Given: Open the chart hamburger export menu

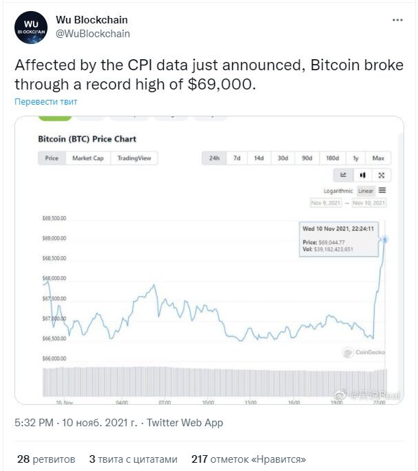Looking at the screenshot, I should pos(382,191).
